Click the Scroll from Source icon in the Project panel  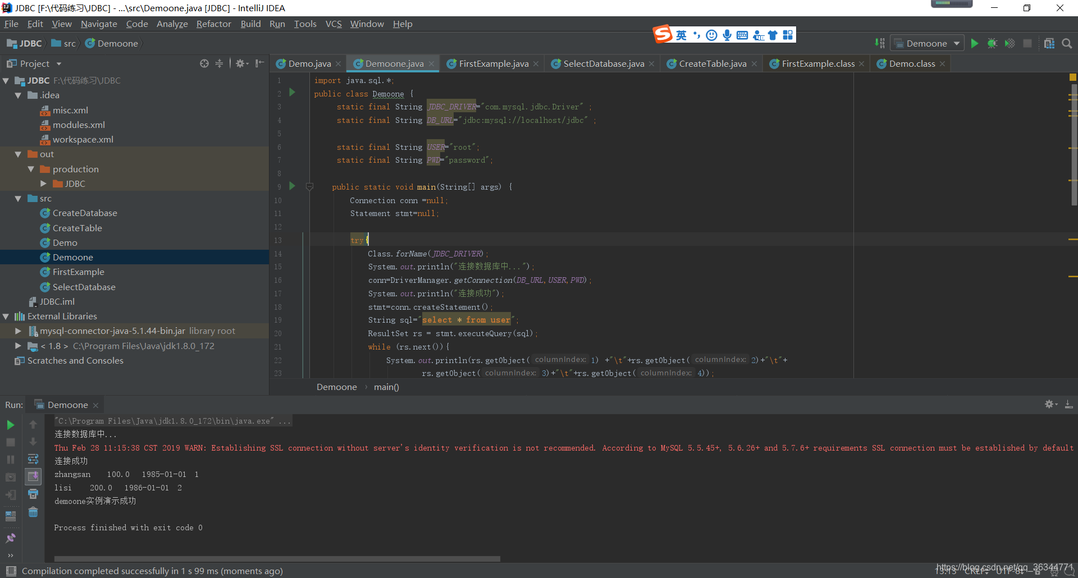204,63
